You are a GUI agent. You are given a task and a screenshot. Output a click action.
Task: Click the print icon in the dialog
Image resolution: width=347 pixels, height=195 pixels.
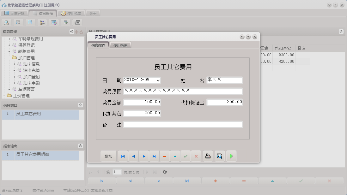coord(208,156)
